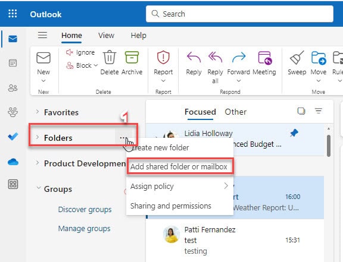This screenshot has height=262, width=343.
Task: Toggle the hamburger navigation pane button
Action: pos(42,35)
